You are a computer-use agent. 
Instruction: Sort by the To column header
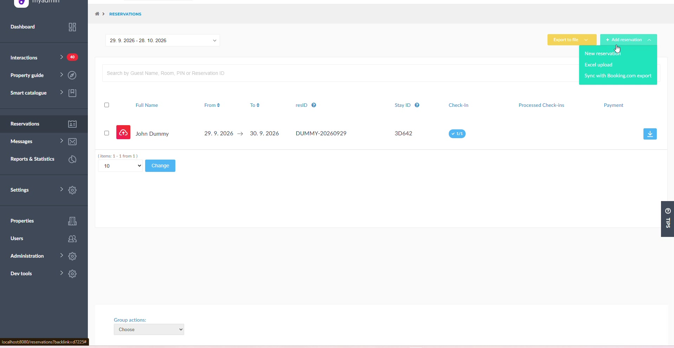[255, 105]
